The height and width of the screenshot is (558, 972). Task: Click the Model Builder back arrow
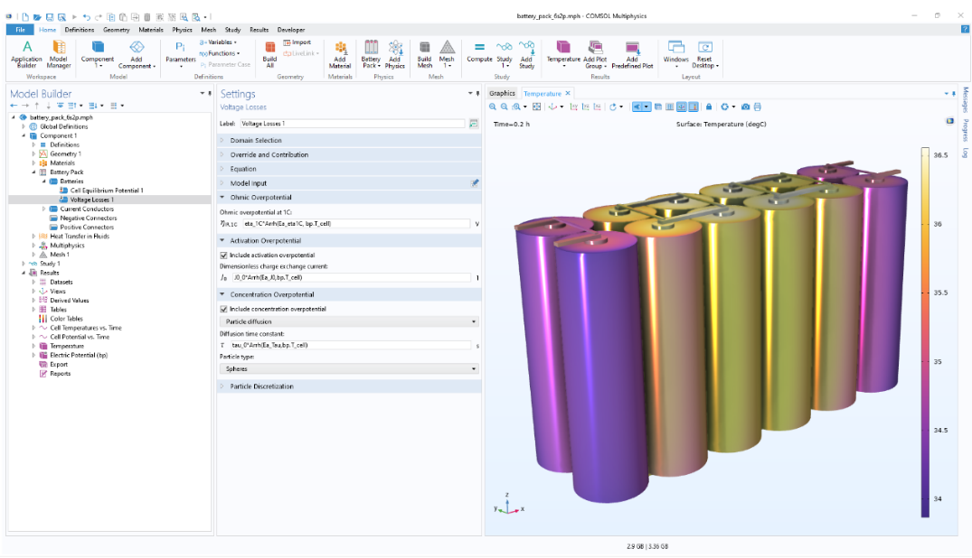pyautogui.click(x=14, y=106)
